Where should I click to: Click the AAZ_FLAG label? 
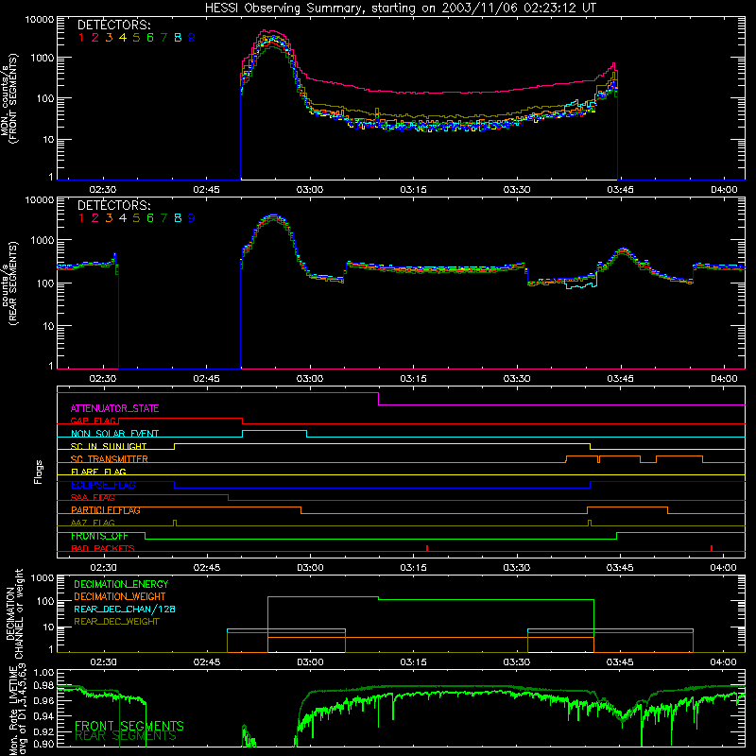pos(93,523)
